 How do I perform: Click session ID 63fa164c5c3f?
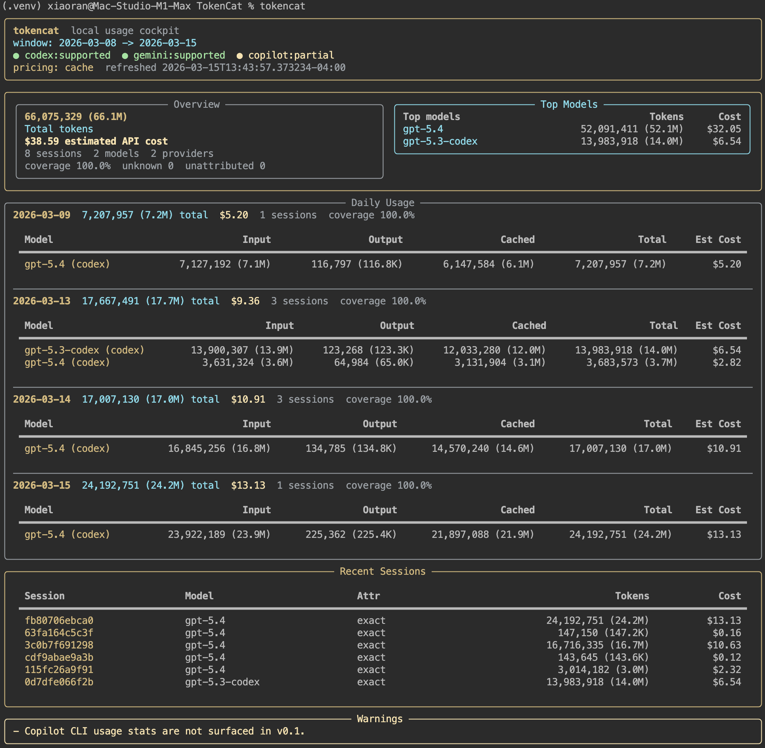click(x=59, y=633)
